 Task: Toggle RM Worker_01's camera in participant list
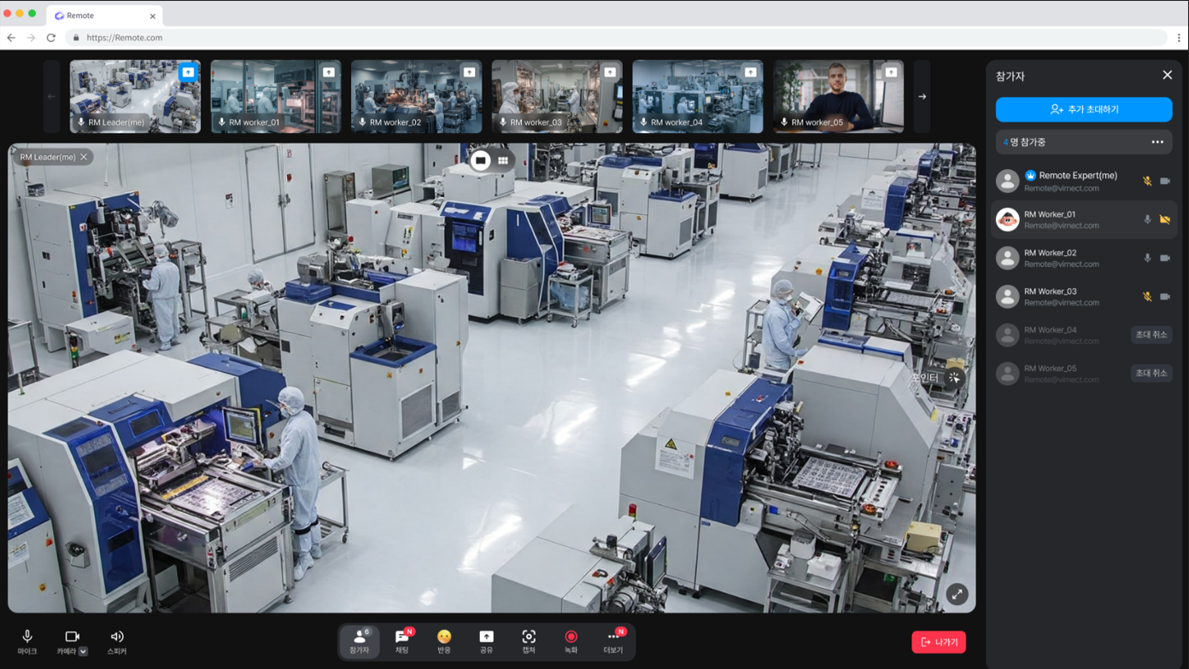1165,219
